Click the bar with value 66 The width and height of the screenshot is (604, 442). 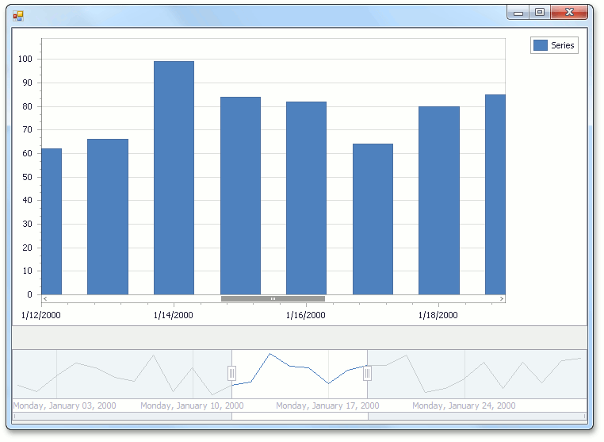[108, 217]
